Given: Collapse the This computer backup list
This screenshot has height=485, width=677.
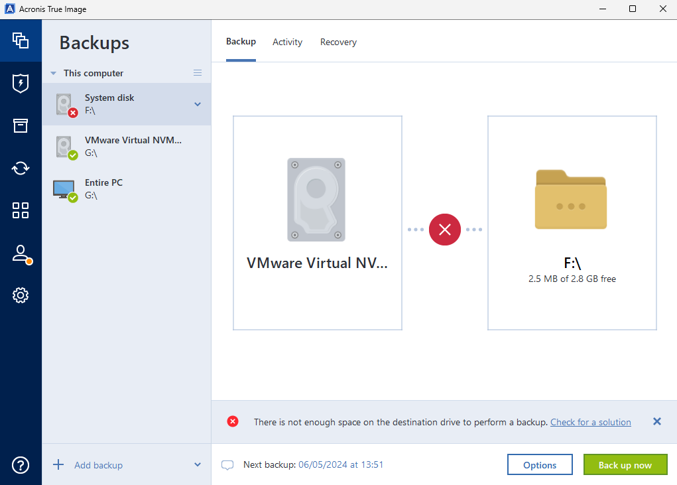Looking at the screenshot, I should click(54, 74).
